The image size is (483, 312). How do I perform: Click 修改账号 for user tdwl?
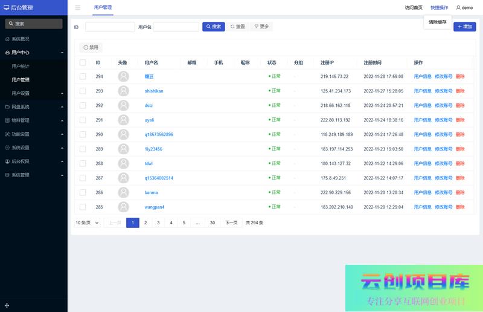443,163
